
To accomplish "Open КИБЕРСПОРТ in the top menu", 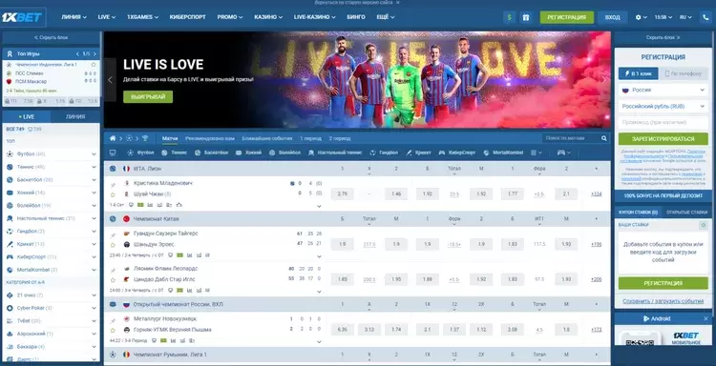I will pyautogui.click(x=188, y=17).
